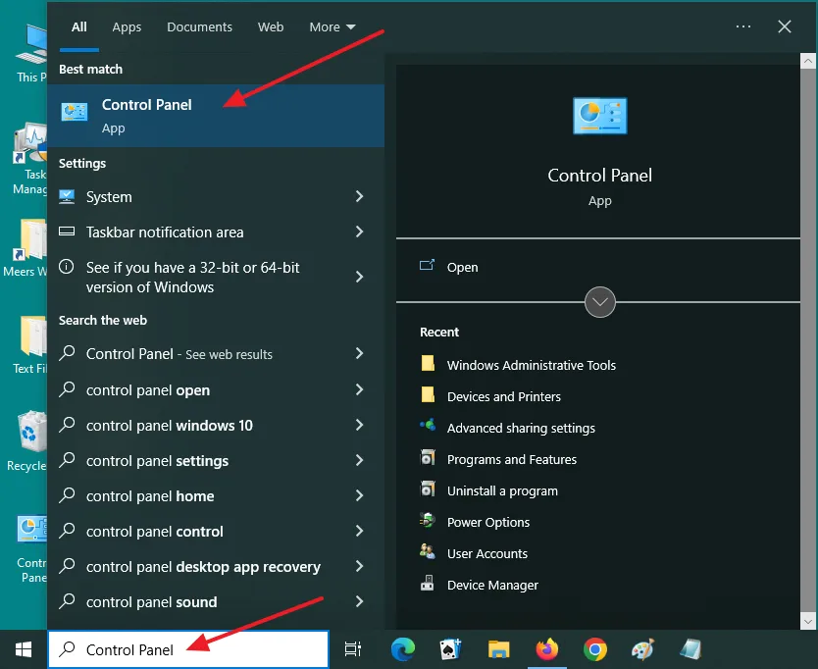Launch Microsoft Edge from the taskbar
The image size is (818, 669).
coord(403,649)
